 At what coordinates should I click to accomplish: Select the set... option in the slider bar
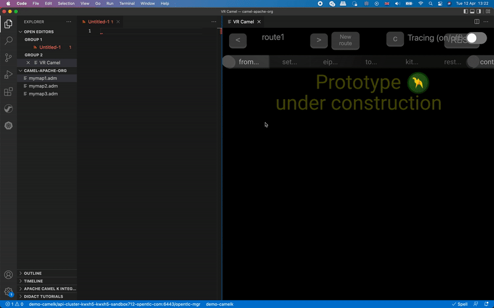(x=289, y=62)
